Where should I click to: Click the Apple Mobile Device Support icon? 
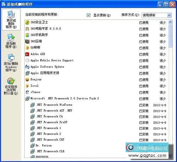[27, 60]
